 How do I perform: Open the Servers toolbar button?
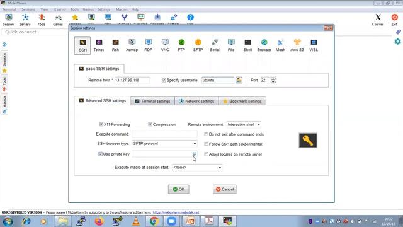coord(25,20)
